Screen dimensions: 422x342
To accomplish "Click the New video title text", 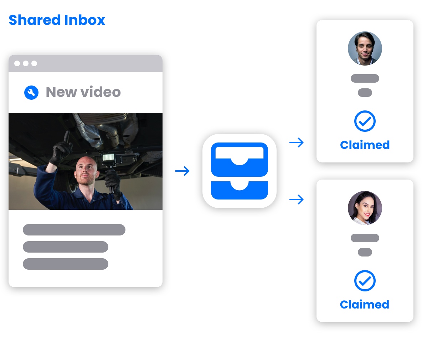I will (83, 92).
